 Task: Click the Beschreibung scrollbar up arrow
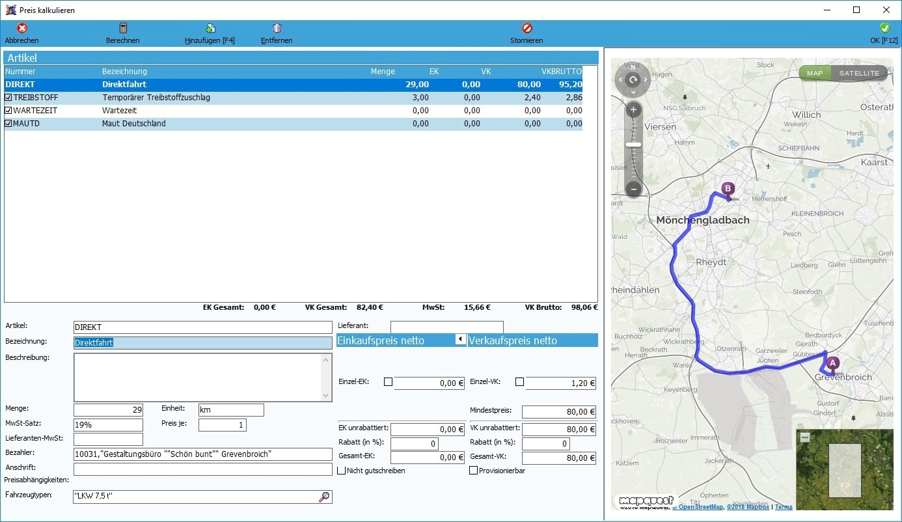[327, 359]
